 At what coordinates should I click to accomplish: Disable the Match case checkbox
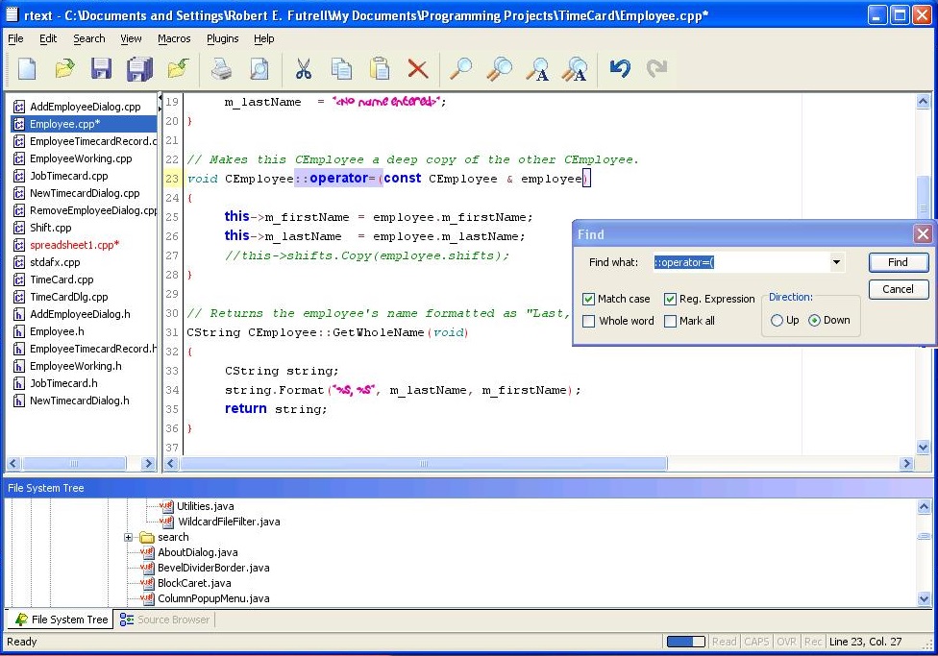(x=589, y=300)
